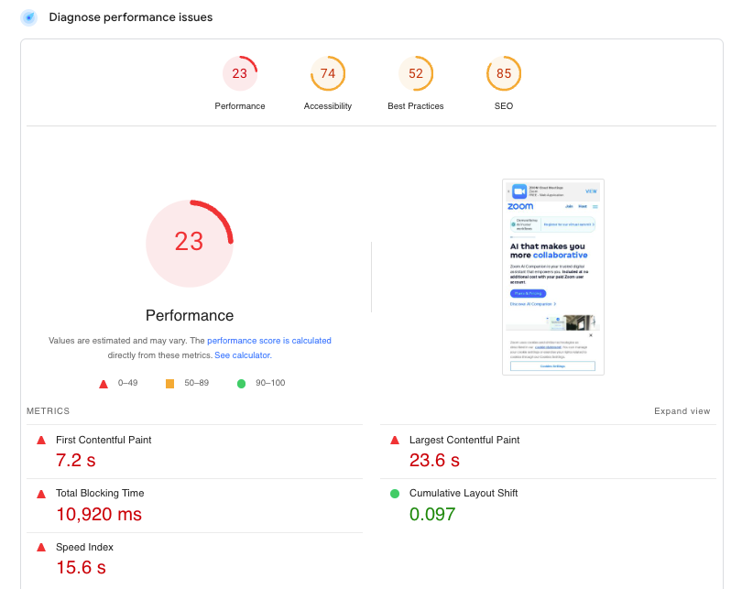Image resolution: width=742 pixels, height=589 pixels.
Task: Click the '10,920 ms' value
Action: (x=99, y=514)
